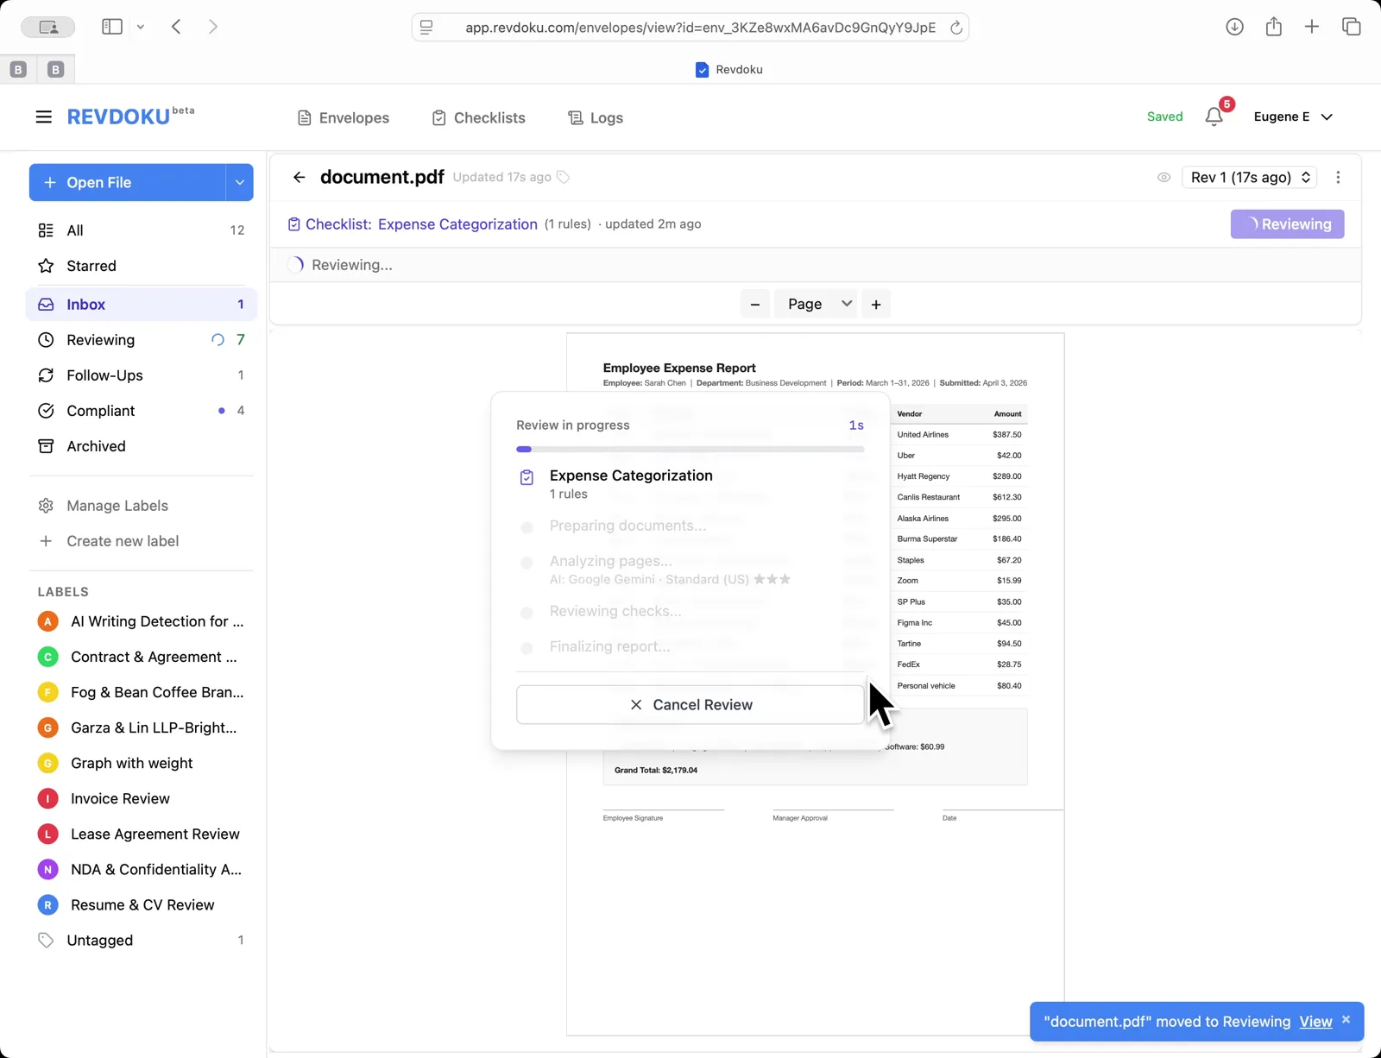Open the Rev 1 version dropdown
The image size is (1381, 1058).
tap(1248, 177)
